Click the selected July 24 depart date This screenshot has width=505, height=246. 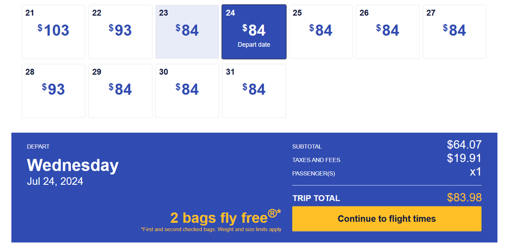(x=253, y=32)
